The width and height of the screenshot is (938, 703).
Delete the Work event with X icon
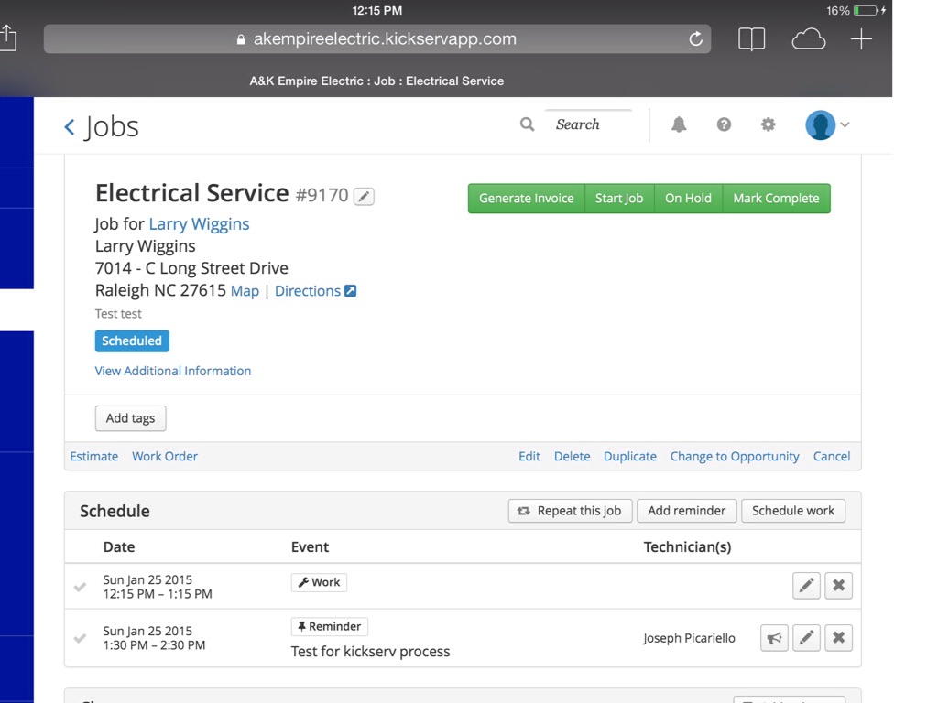838,586
